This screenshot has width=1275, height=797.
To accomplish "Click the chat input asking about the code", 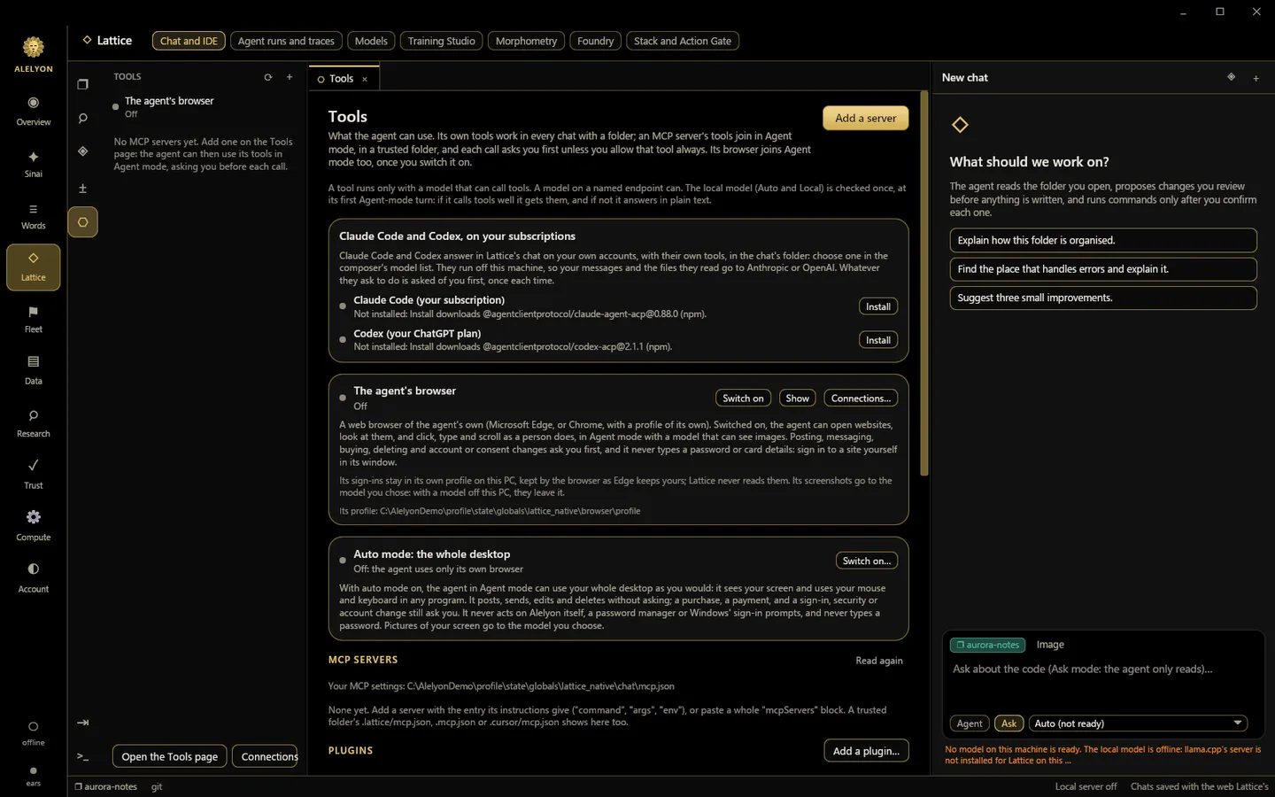I will (1103, 682).
